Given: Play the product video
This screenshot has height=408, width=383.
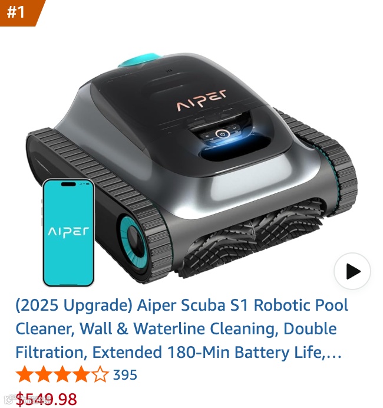Looking at the screenshot, I should (x=352, y=271).
